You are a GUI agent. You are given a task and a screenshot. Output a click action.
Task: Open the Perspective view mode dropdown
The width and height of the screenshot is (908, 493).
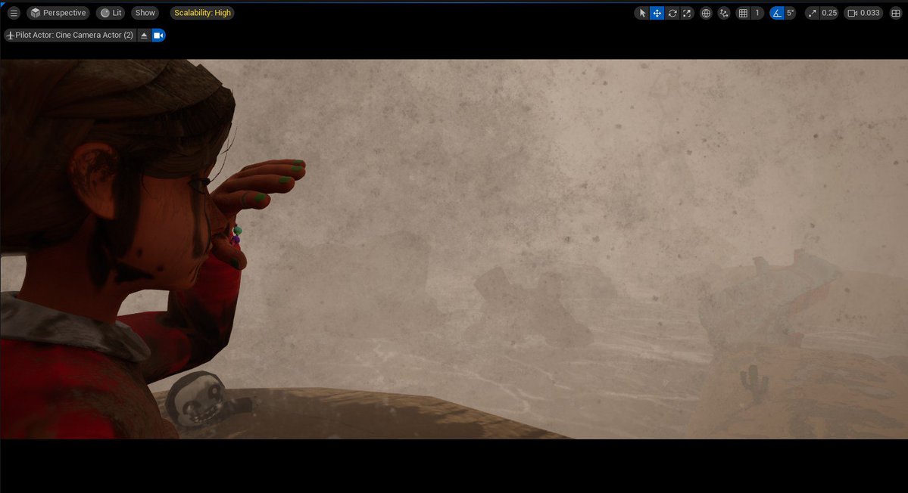[58, 13]
